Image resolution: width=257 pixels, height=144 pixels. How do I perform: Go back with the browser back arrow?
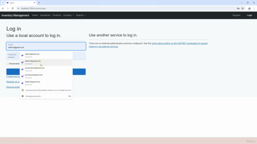coord(3,8)
